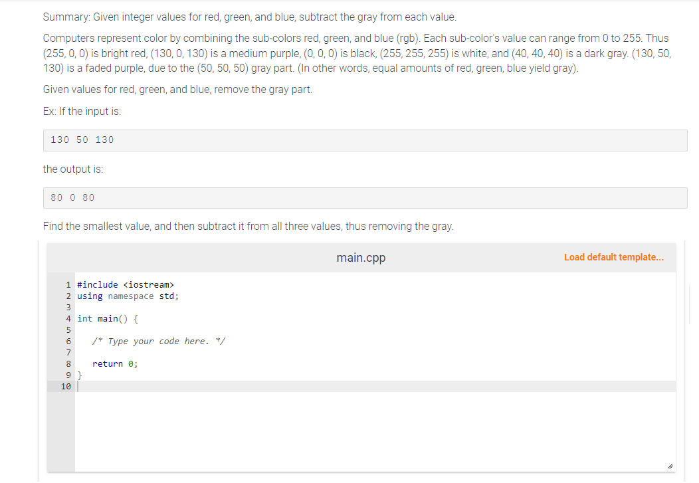Click the 'using namespace std;' line
The image size is (699, 483).
128,296
